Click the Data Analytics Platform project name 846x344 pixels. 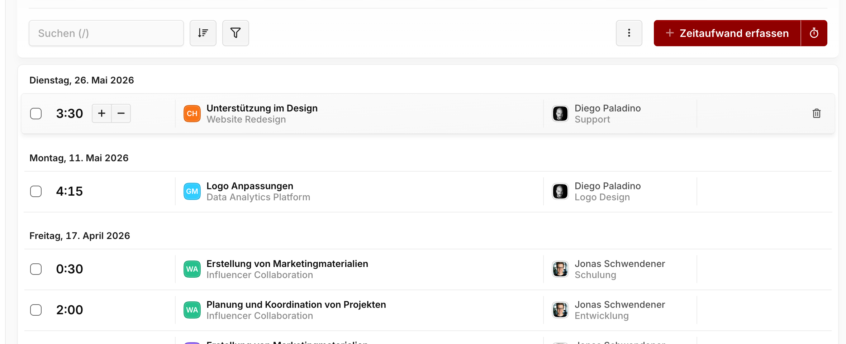pos(258,197)
